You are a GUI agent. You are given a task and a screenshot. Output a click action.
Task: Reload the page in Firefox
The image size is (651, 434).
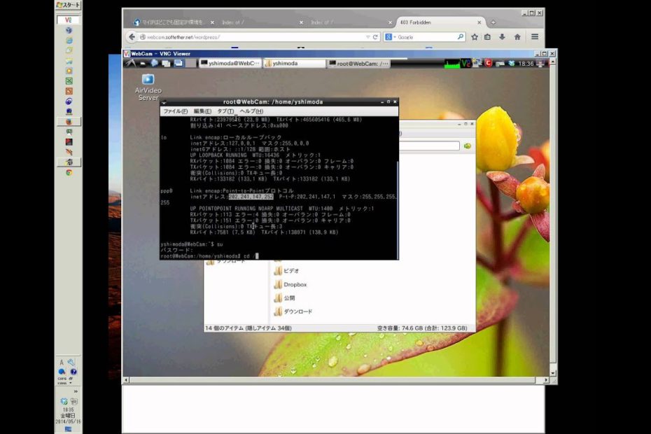376,36
